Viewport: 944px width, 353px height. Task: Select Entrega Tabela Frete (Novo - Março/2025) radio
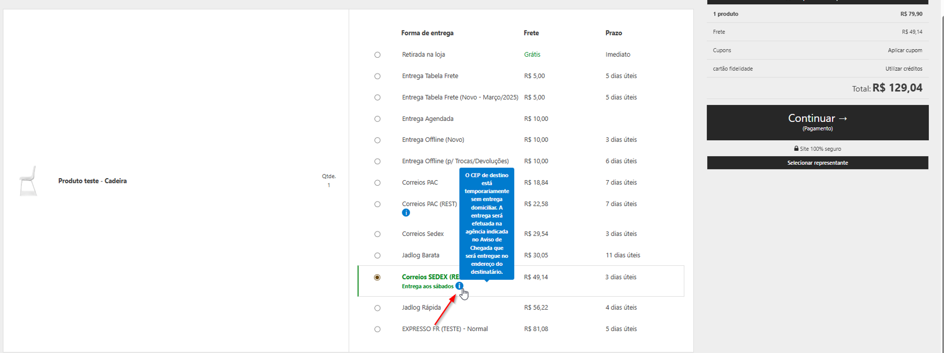click(378, 97)
